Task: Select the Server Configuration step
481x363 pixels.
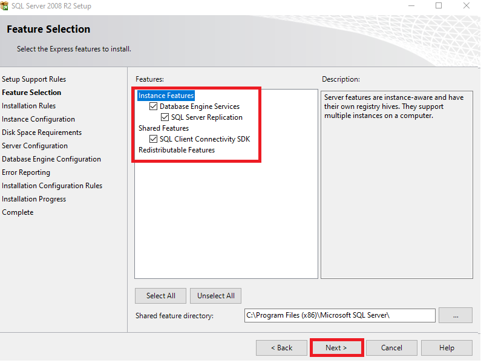Action: pyautogui.click(x=34, y=146)
